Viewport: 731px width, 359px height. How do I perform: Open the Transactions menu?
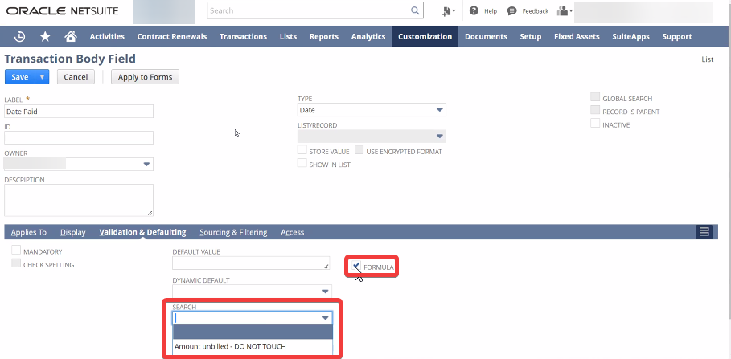click(243, 36)
